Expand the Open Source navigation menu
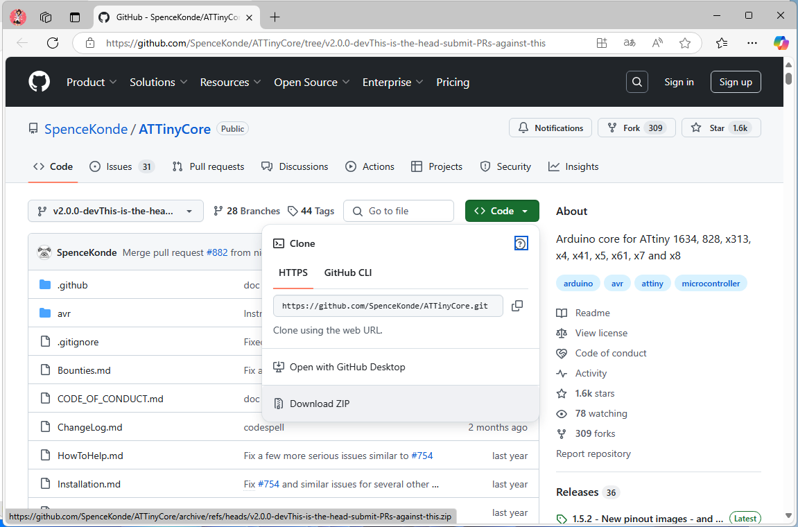798x527 pixels. pyautogui.click(x=312, y=82)
